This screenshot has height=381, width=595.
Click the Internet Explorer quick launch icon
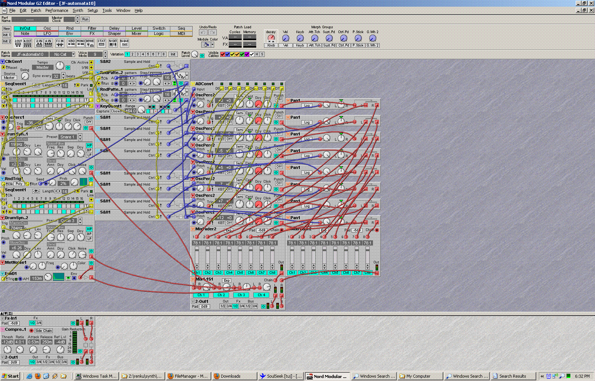click(x=29, y=376)
